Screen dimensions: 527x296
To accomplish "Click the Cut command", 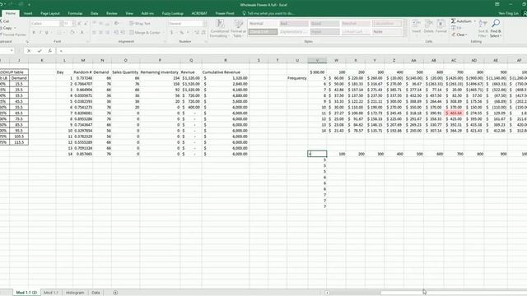I will coord(5,21).
